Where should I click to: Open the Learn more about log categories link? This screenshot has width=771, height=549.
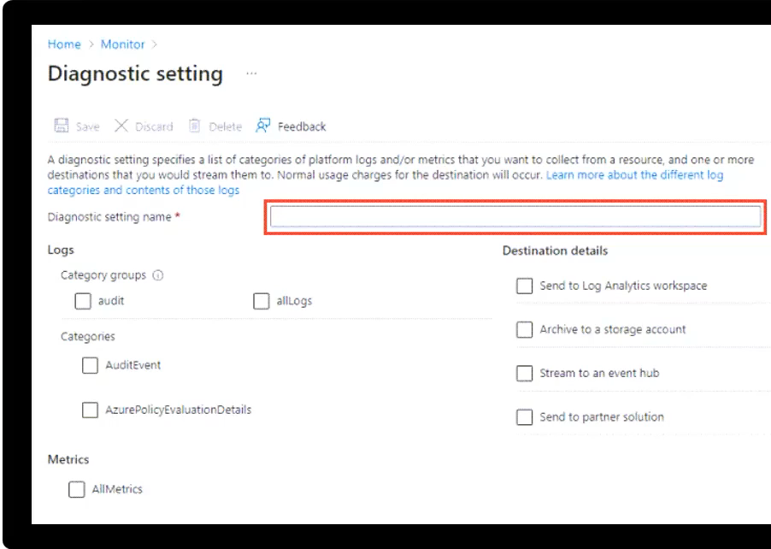click(634, 174)
